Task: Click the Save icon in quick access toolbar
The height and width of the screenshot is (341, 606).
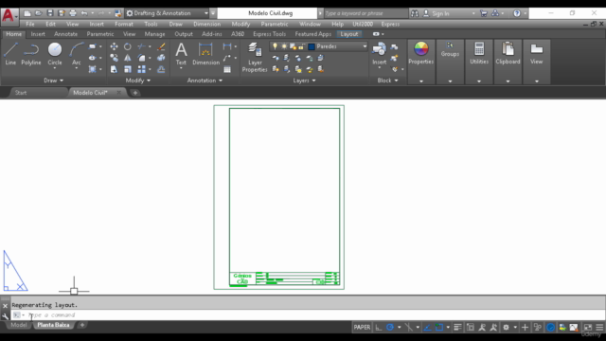Action: (x=50, y=13)
